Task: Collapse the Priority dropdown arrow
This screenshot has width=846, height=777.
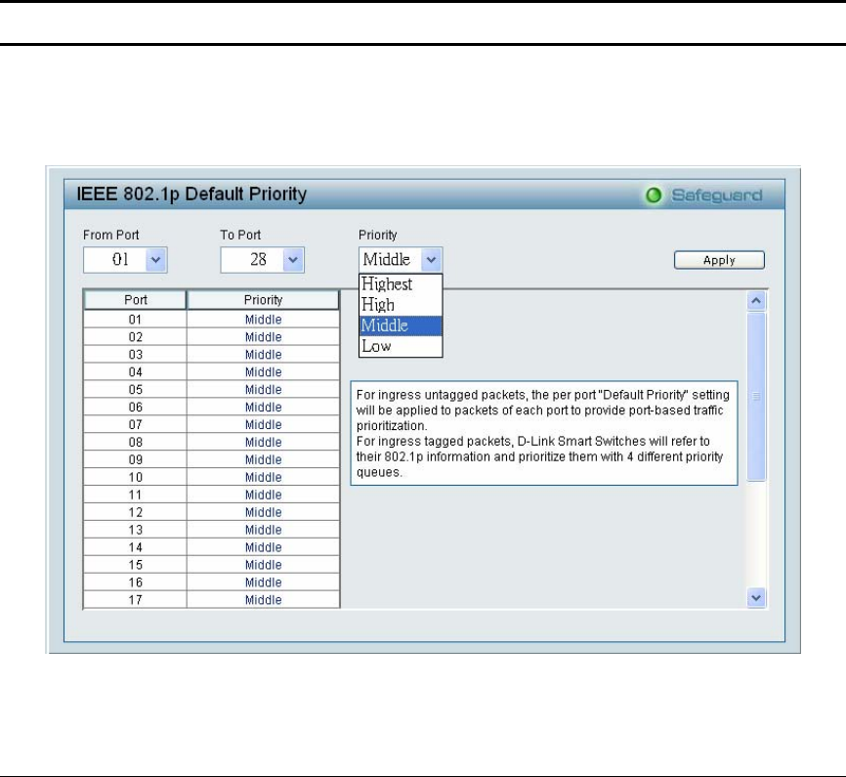Action: coord(431,260)
